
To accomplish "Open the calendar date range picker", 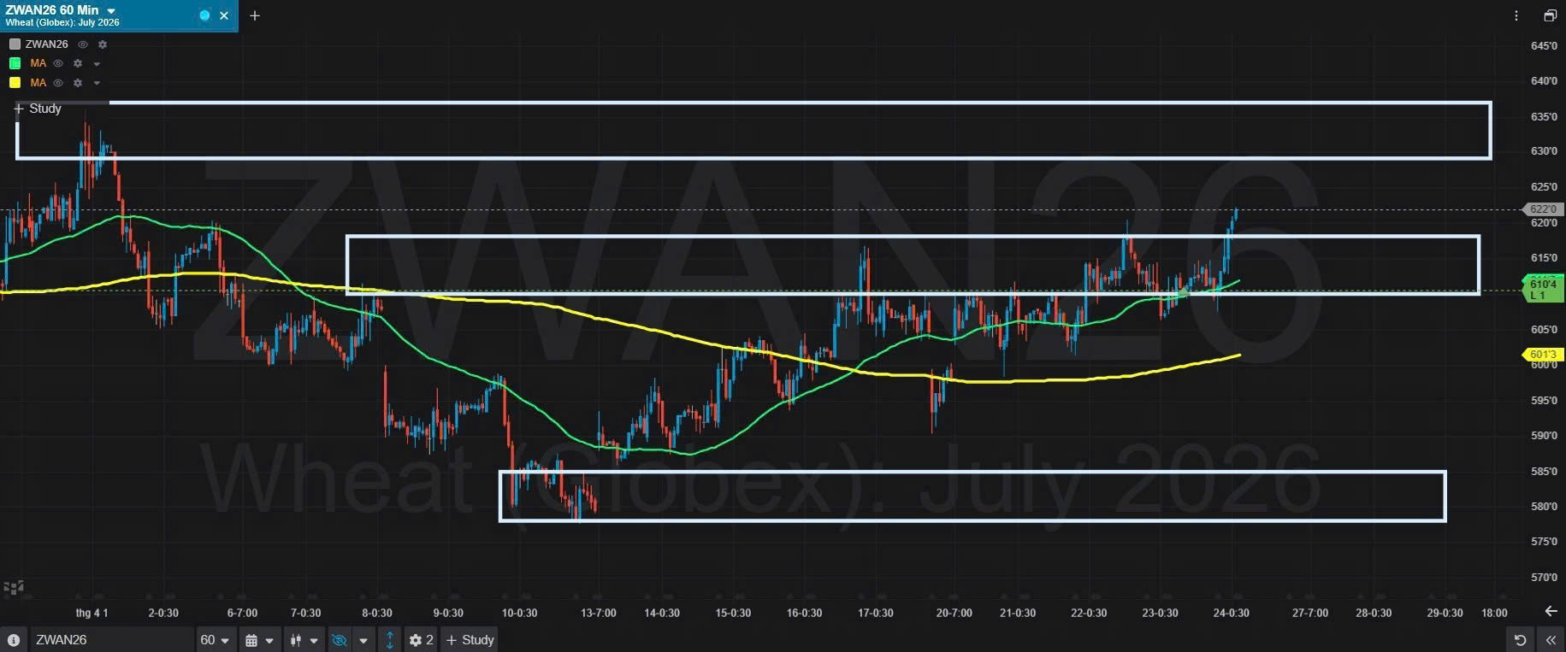I will (x=259, y=640).
